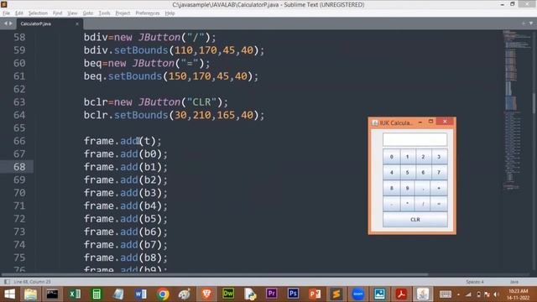Click calculator button 7
This screenshot has width=537, height=302.
pos(439,173)
